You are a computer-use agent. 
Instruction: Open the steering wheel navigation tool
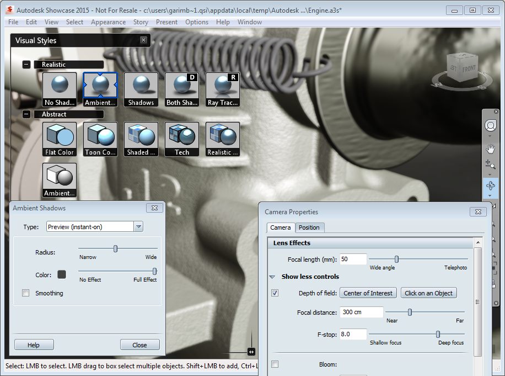coord(491,125)
